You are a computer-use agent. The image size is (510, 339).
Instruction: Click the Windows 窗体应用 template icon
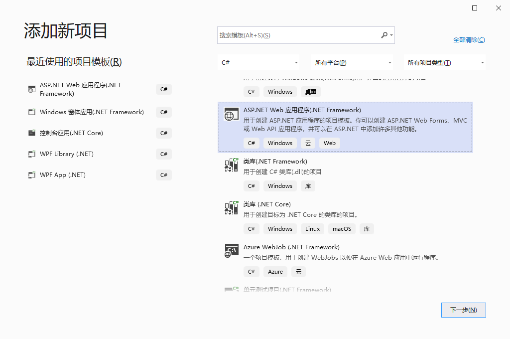tap(31, 112)
